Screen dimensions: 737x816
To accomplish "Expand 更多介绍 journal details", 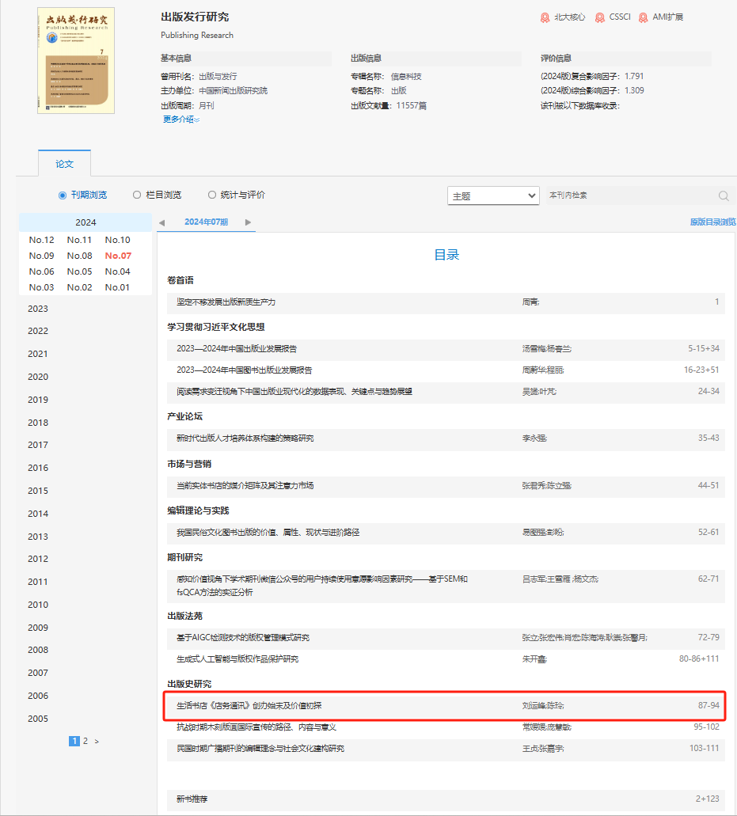I will coord(180,120).
